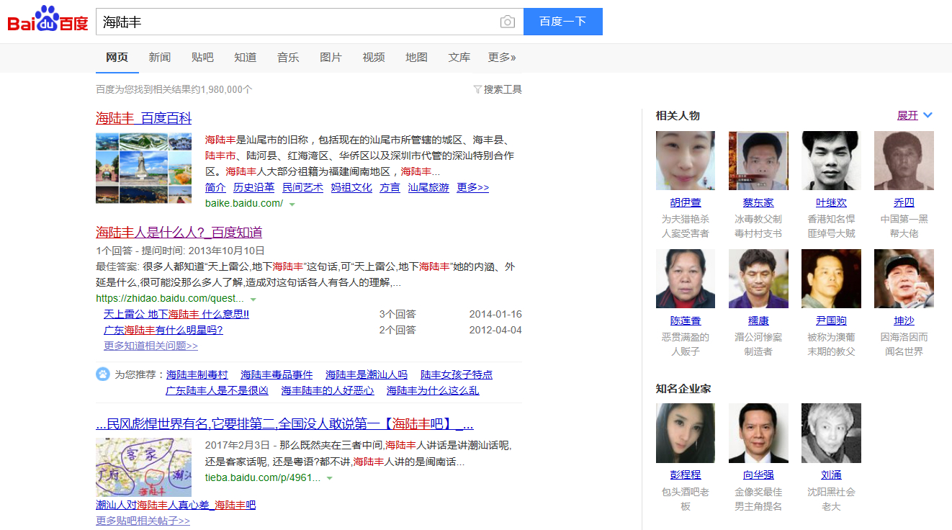
Task: Switch to the 地图 tab
Action: point(416,58)
